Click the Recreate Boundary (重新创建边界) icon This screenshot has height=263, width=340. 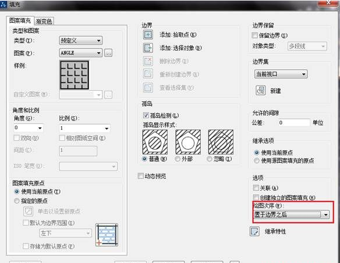pos(148,74)
